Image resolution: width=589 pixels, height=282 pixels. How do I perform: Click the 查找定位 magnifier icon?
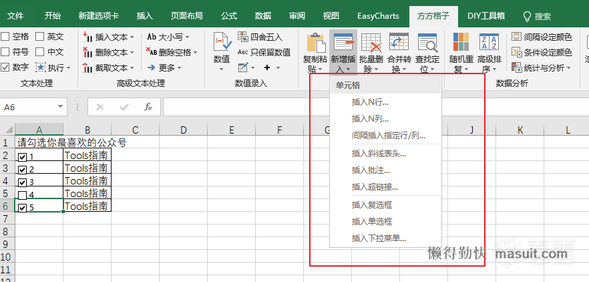pyautogui.click(x=427, y=42)
